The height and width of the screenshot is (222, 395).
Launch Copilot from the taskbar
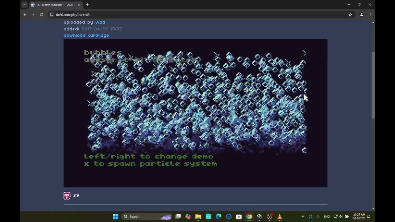tap(188, 216)
